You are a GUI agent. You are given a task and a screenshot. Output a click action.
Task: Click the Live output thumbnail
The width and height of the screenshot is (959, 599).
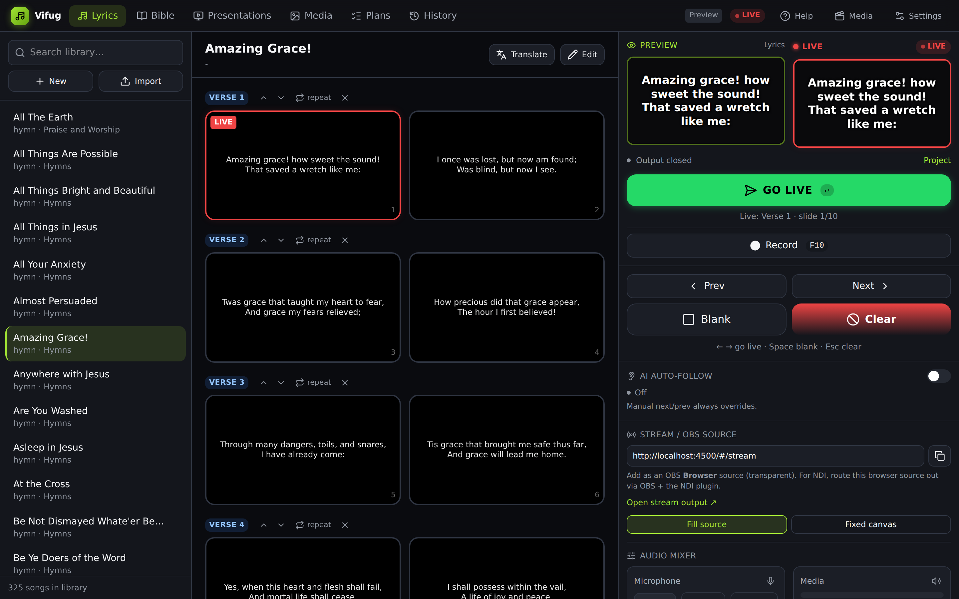click(872, 103)
